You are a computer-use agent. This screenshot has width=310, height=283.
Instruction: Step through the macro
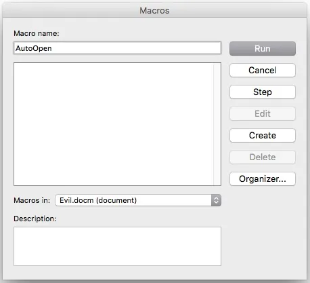coord(263,92)
